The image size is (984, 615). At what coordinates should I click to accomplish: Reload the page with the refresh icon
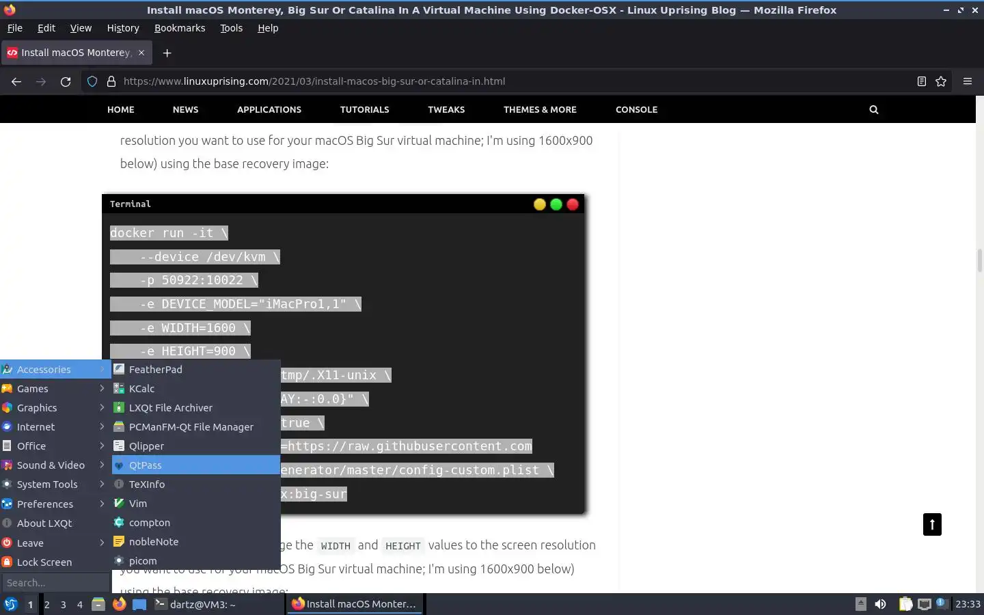66,81
